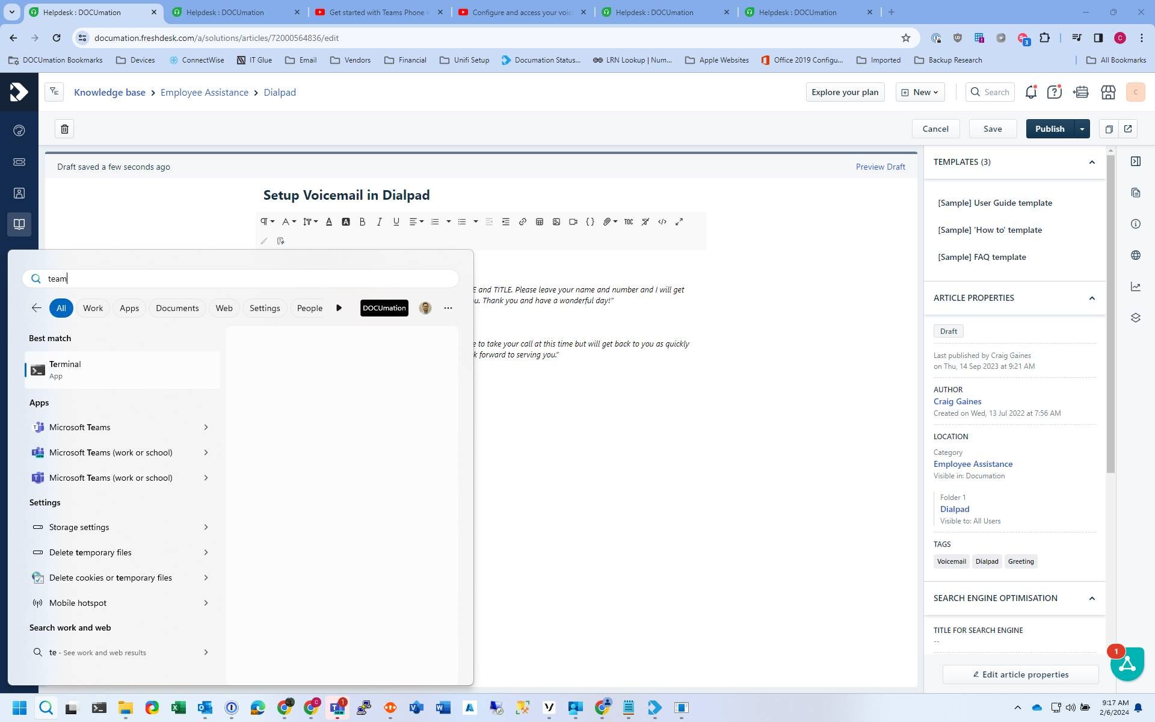Viewport: 1155px width, 722px height.
Task: Switch to the Documents search filter
Action: click(177, 308)
